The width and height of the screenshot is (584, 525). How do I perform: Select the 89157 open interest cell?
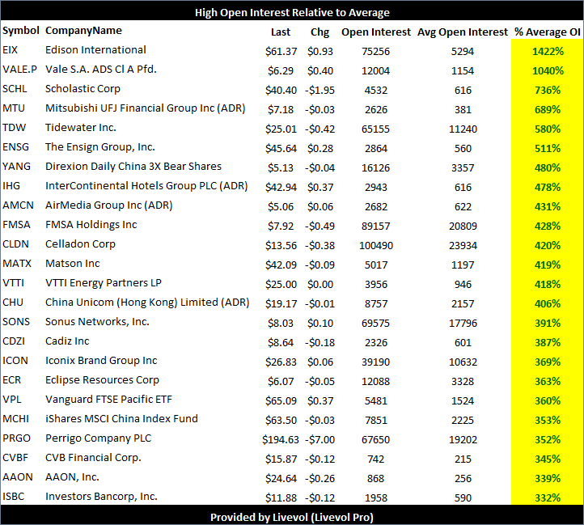(375, 226)
